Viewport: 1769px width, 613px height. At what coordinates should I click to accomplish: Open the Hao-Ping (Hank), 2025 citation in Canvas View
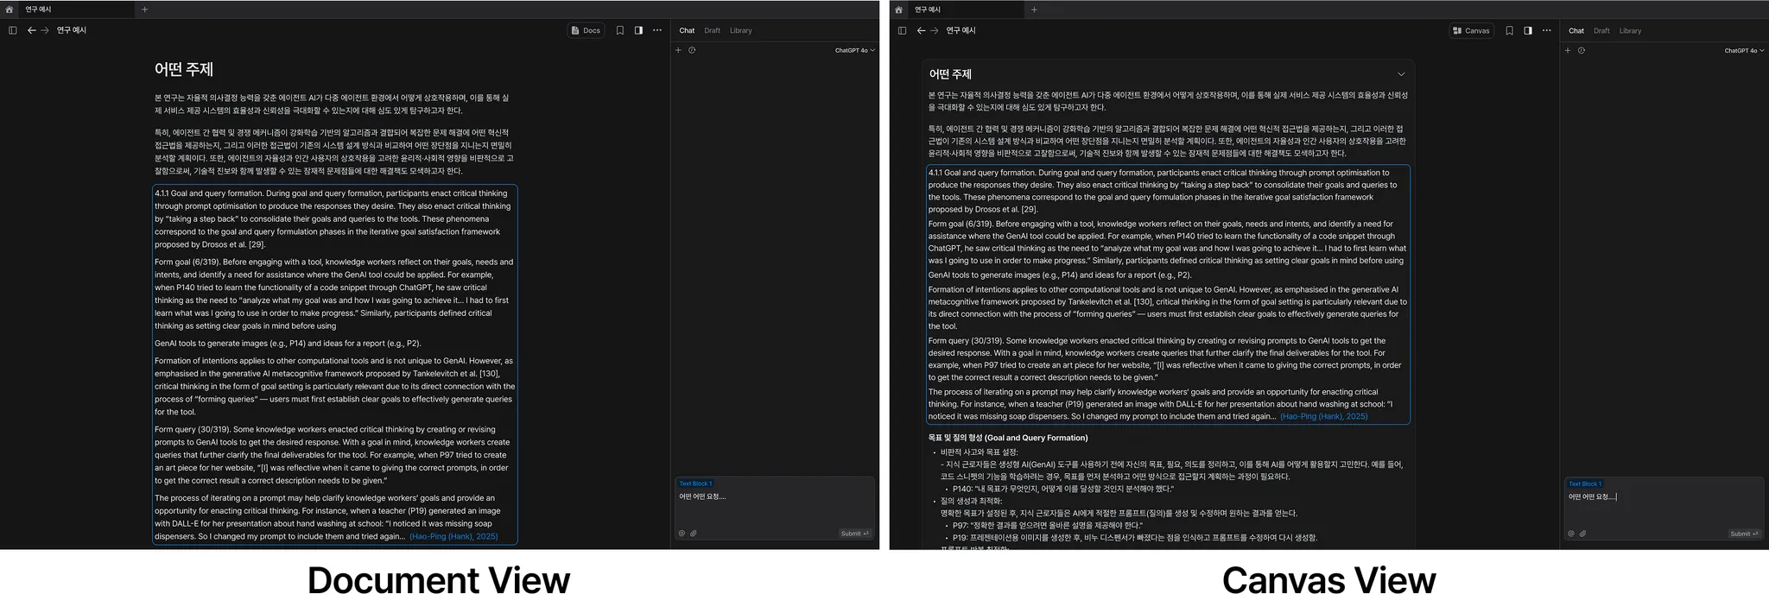point(1323,416)
